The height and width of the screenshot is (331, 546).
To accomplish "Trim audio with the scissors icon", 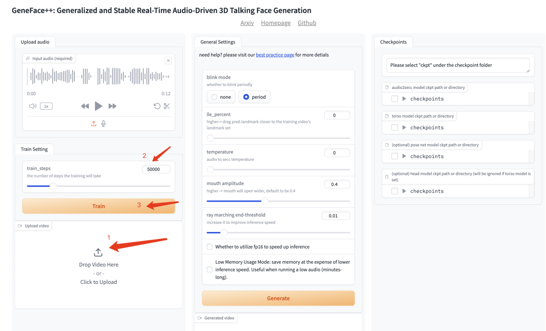I will point(167,106).
